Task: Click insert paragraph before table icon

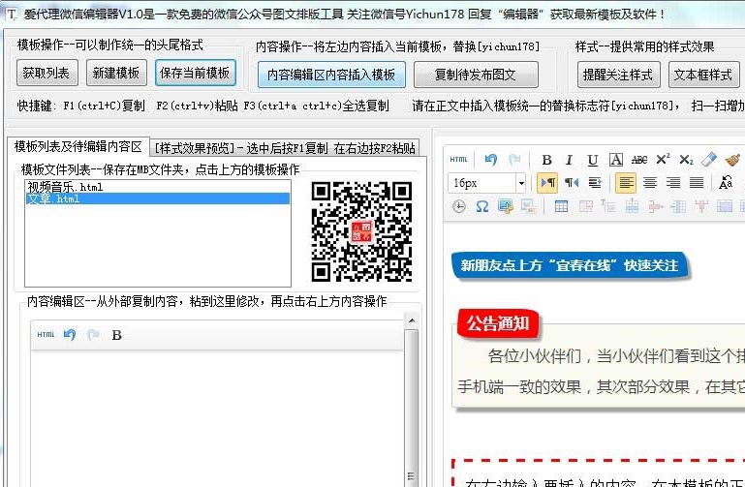Action: (x=608, y=206)
